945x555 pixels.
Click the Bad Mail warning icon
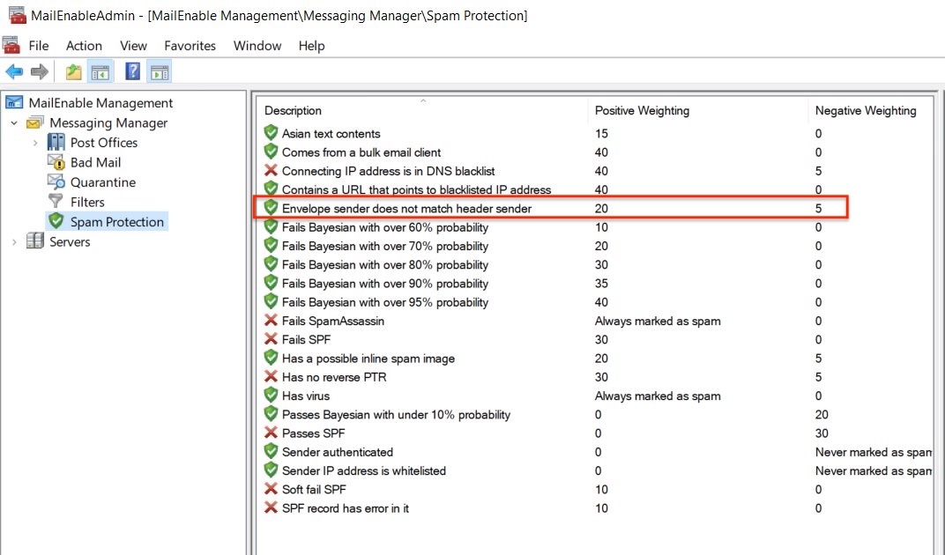pos(56,162)
